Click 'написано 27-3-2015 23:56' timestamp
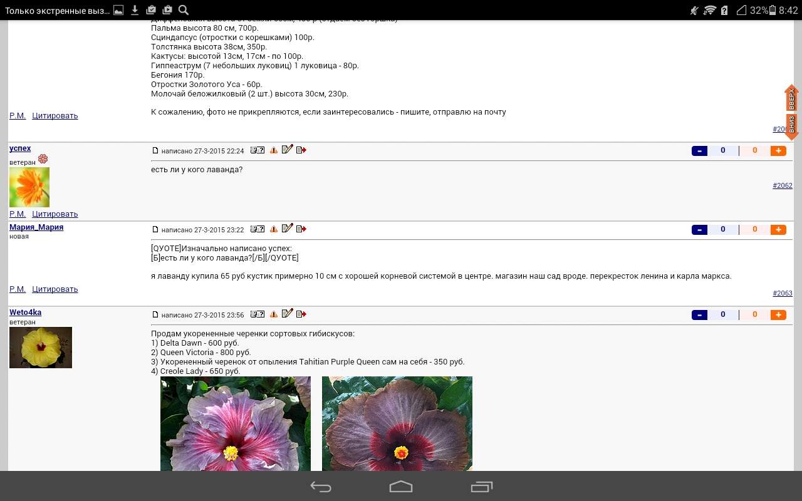 [x=202, y=315]
